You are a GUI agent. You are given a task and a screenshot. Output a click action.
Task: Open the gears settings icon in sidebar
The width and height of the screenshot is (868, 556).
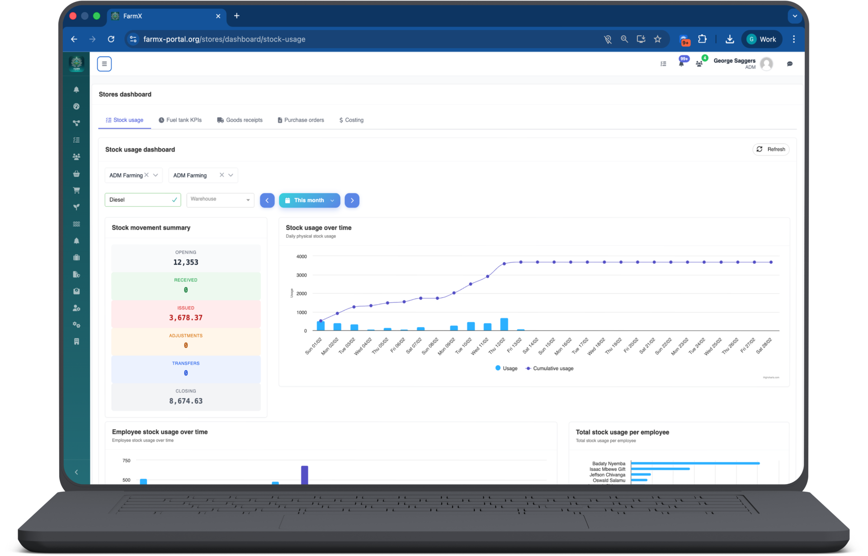pos(76,325)
